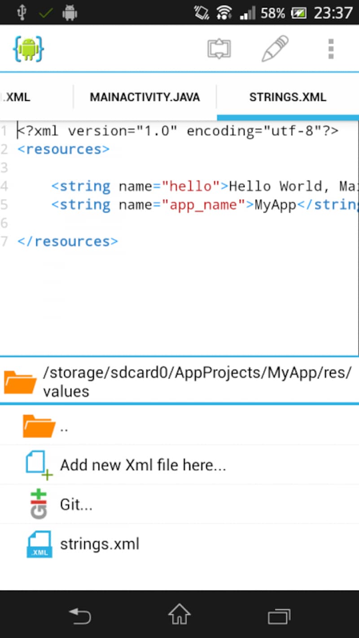359x638 pixels.
Task: Switch to the MAINACTIVITY.JAVA tab
Action: click(x=144, y=97)
